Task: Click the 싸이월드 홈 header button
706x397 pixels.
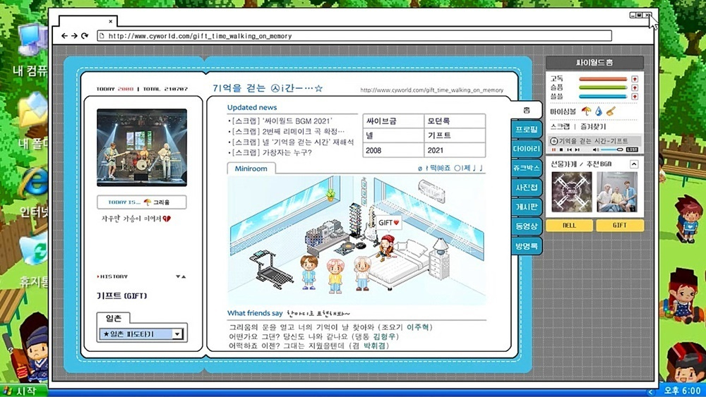Action: [594, 63]
